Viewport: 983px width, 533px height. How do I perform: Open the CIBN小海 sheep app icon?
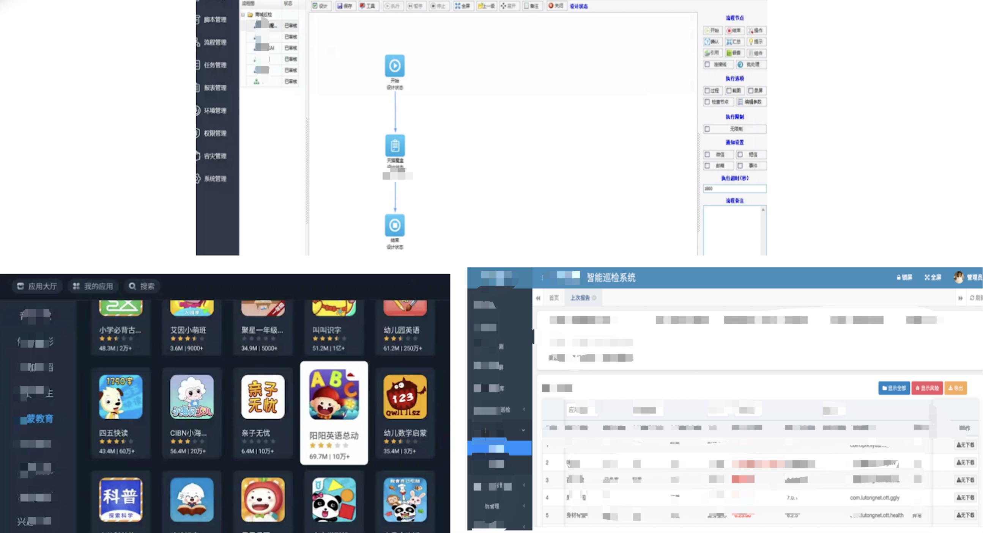pos(192,397)
